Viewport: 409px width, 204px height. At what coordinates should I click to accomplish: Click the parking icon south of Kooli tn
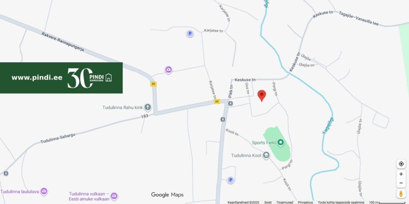click(230, 180)
